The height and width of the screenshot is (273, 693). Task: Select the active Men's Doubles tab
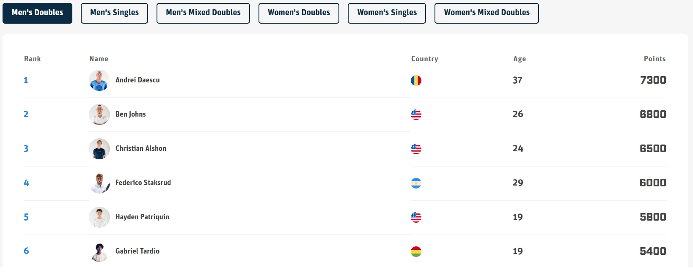click(x=37, y=13)
